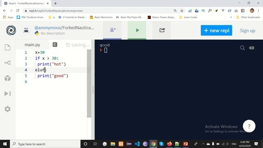
Task: Open the Files sidebar icon
Action: [x=7, y=47]
